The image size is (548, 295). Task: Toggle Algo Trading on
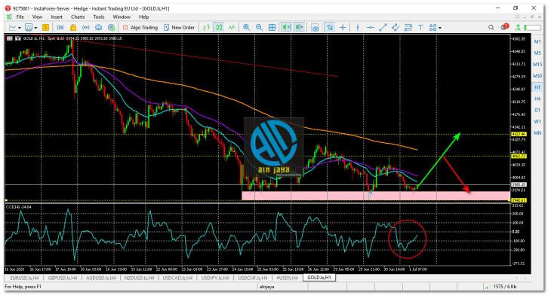coord(140,27)
